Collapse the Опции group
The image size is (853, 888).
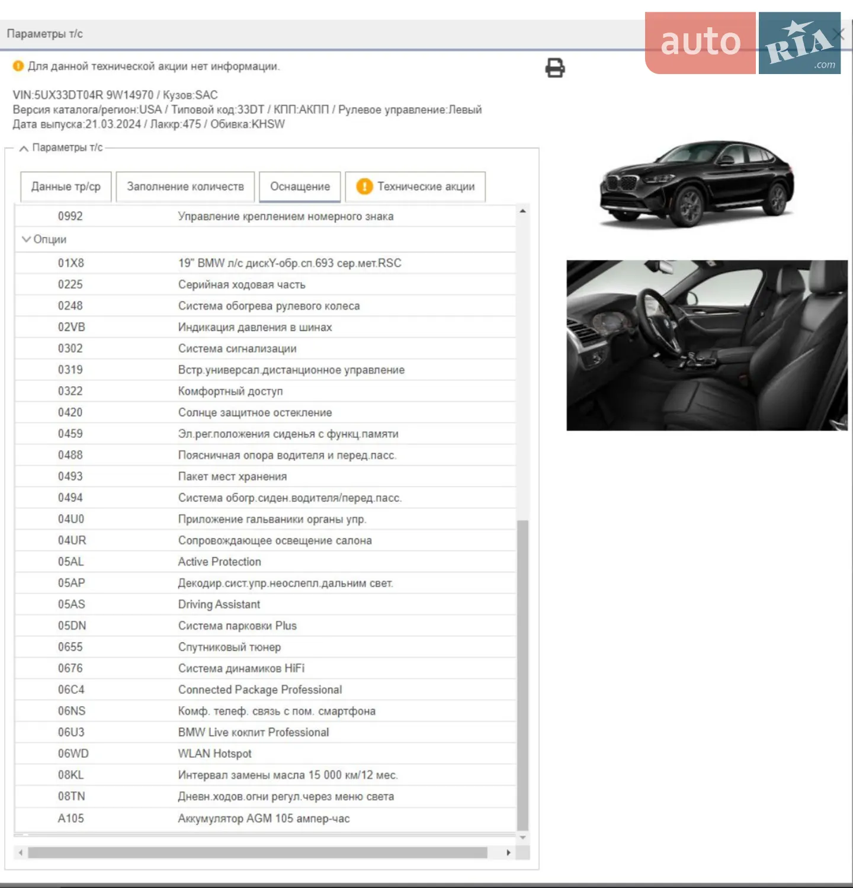[x=26, y=239]
